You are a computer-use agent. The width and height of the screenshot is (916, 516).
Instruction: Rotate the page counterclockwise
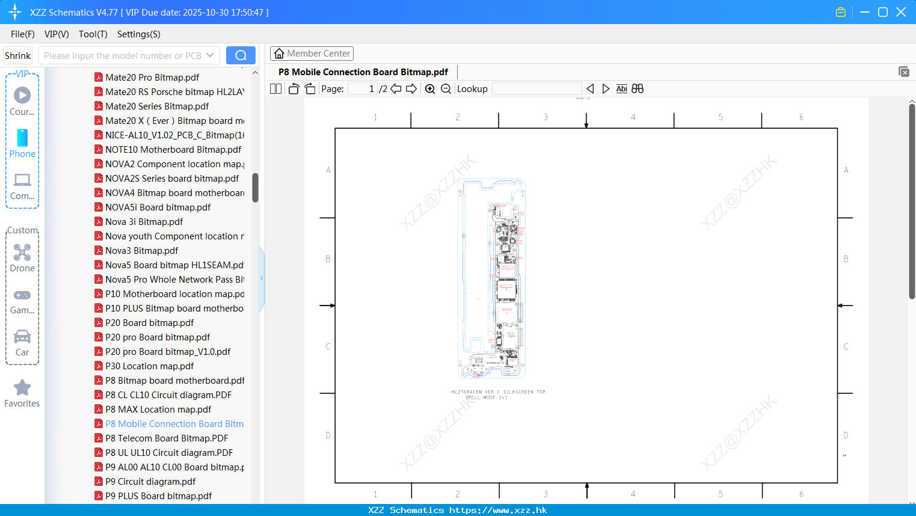tap(294, 89)
